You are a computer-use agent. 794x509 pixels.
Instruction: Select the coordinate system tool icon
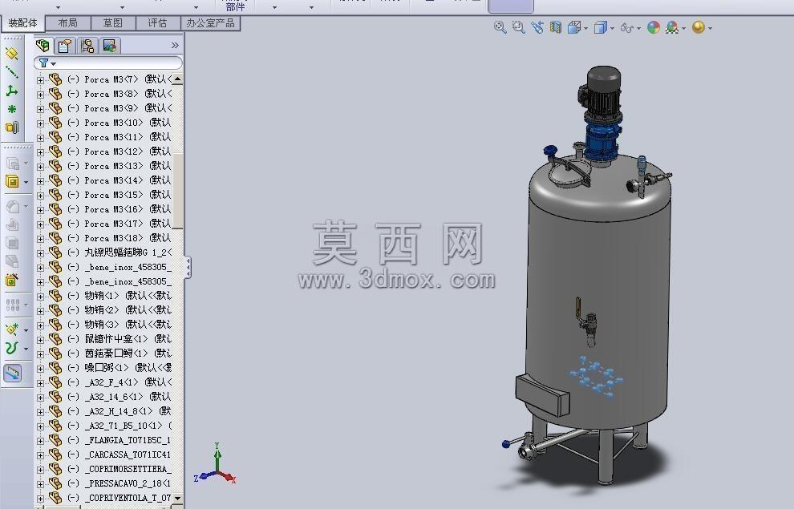point(12,91)
